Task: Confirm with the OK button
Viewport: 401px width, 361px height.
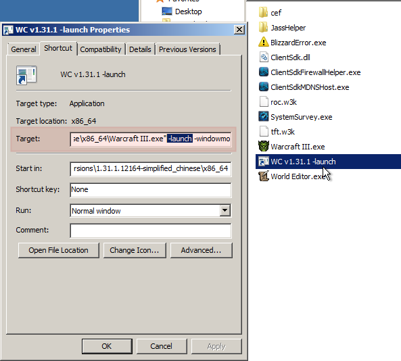Action: tap(107, 346)
